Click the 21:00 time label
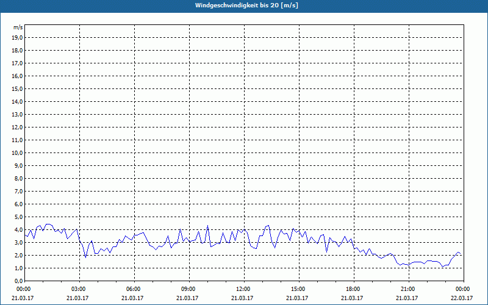Viewport: 488px width, 305px height. coord(409,289)
